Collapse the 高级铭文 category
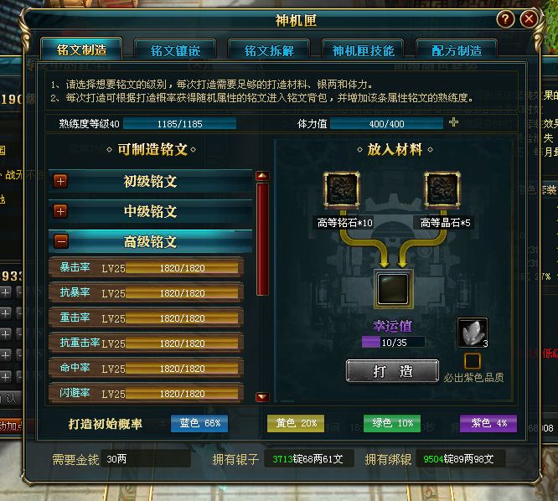 [x=60, y=241]
